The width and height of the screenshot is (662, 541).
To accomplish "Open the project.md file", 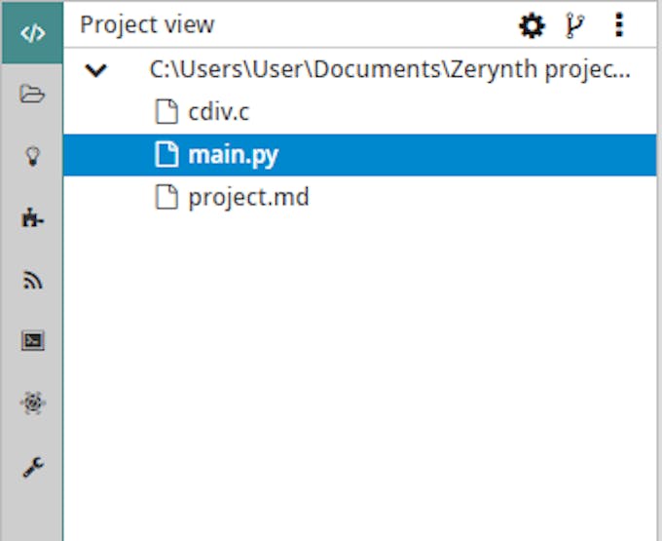I will click(248, 197).
